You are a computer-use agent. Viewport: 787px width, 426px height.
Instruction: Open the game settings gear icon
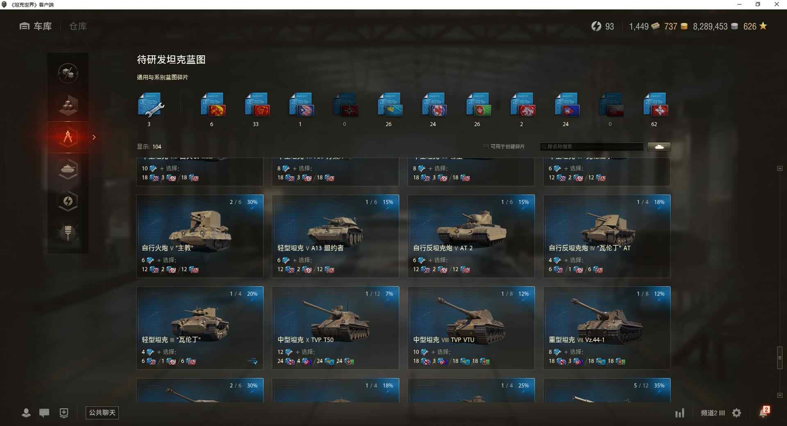(737, 413)
